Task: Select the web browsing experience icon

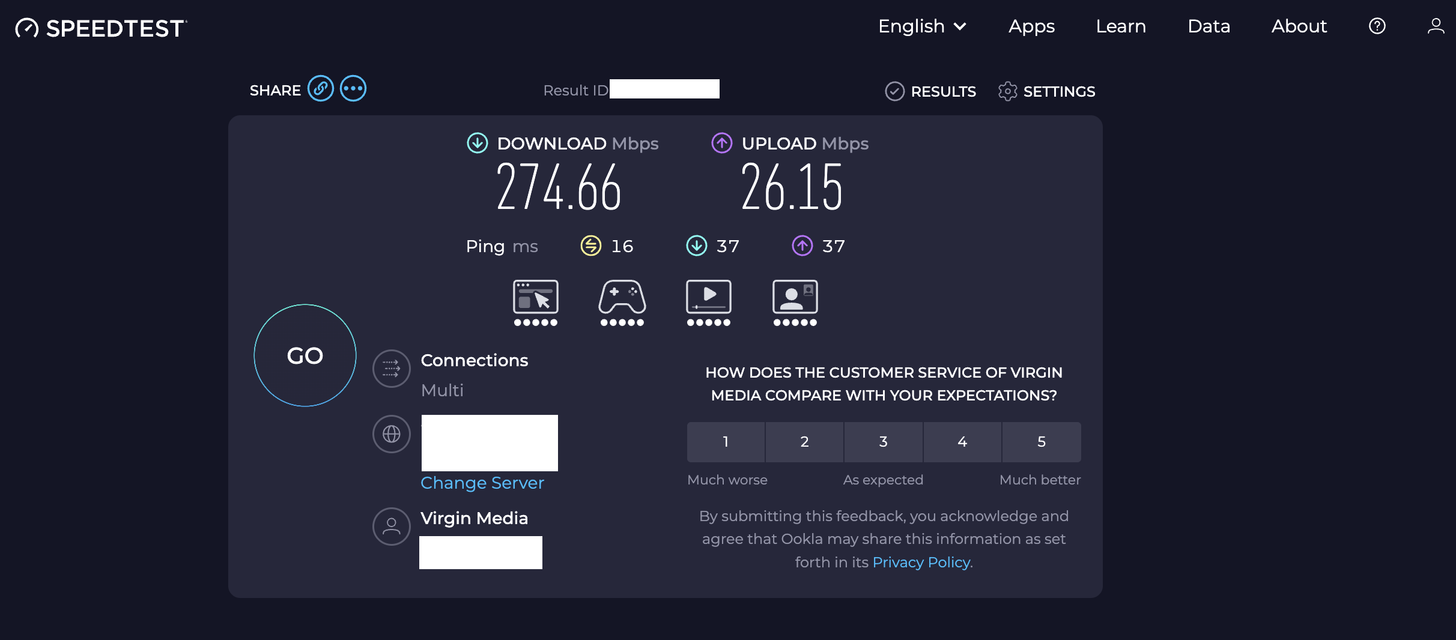Action: [x=536, y=303]
